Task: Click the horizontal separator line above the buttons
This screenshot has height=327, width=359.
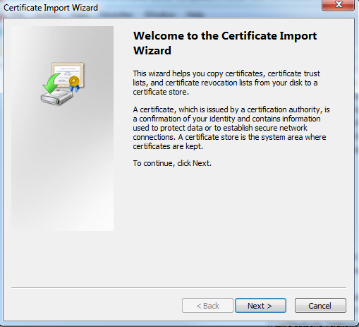Action: 178,287
